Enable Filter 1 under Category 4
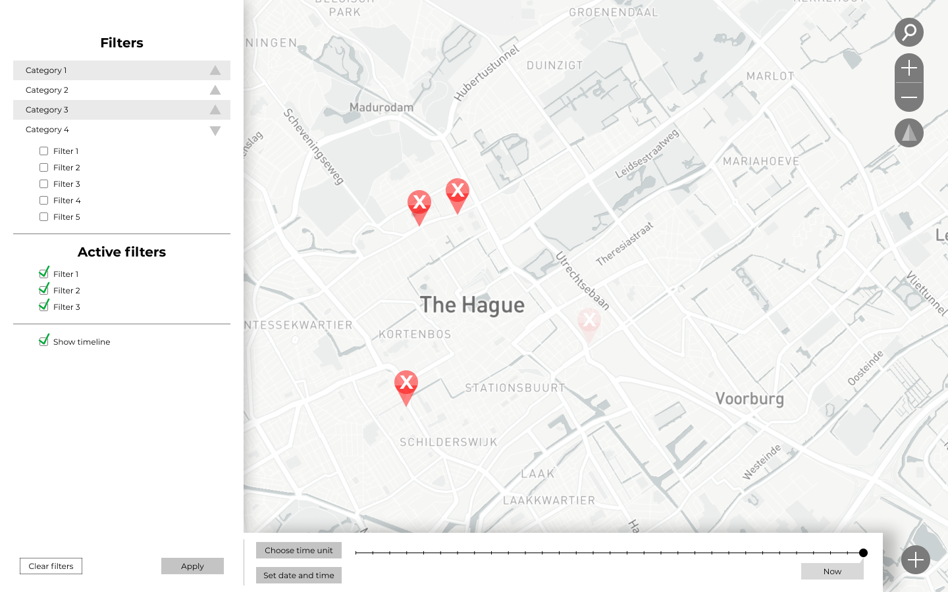The image size is (948, 592). coord(43,151)
